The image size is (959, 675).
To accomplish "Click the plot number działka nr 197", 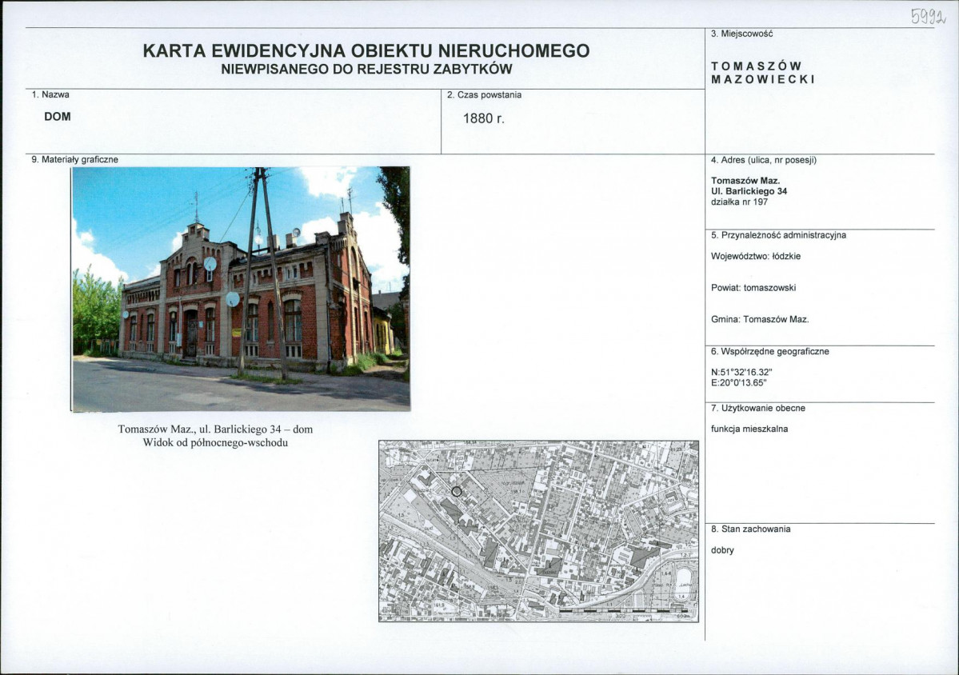I will point(739,202).
